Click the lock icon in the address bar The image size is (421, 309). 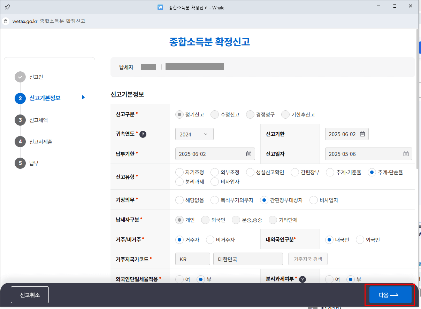(x=5, y=21)
